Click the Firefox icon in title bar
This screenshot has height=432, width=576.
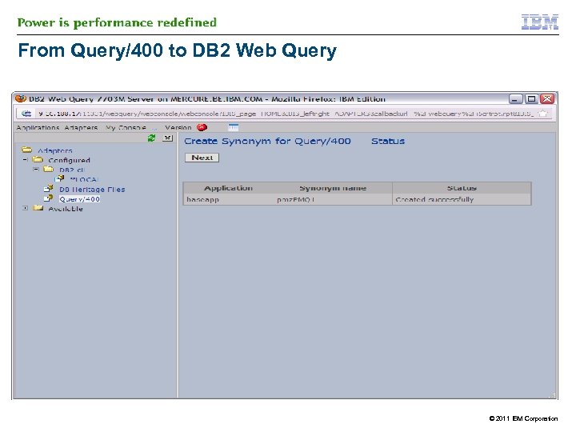point(21,98)
